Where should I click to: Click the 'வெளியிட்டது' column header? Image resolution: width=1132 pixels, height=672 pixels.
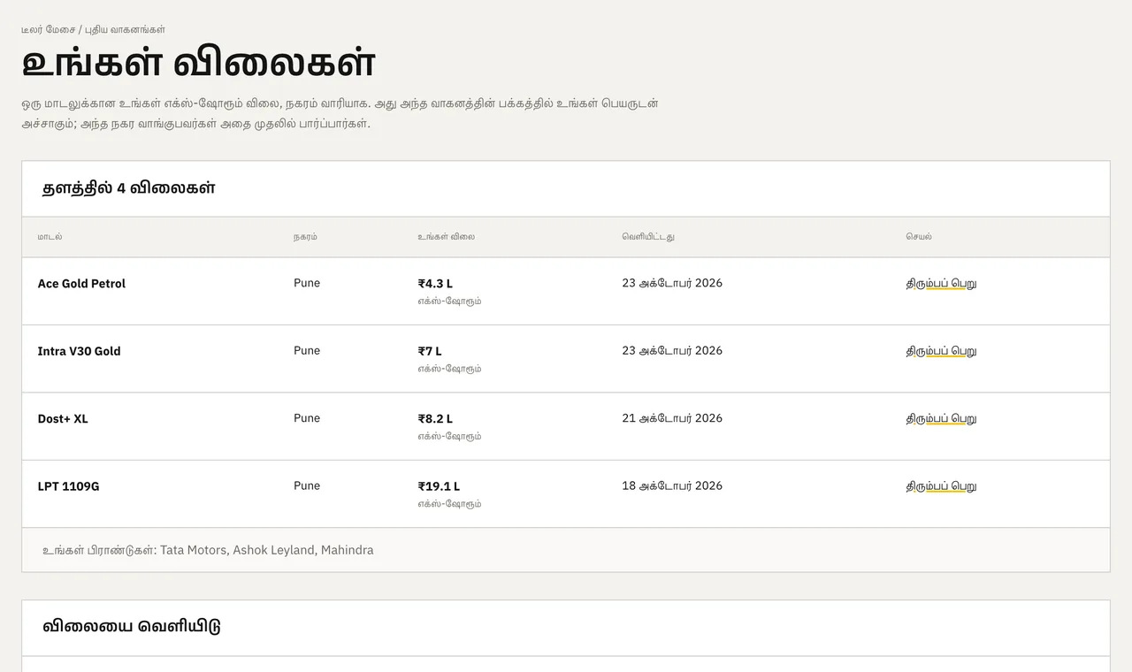(x=648, y=237)
